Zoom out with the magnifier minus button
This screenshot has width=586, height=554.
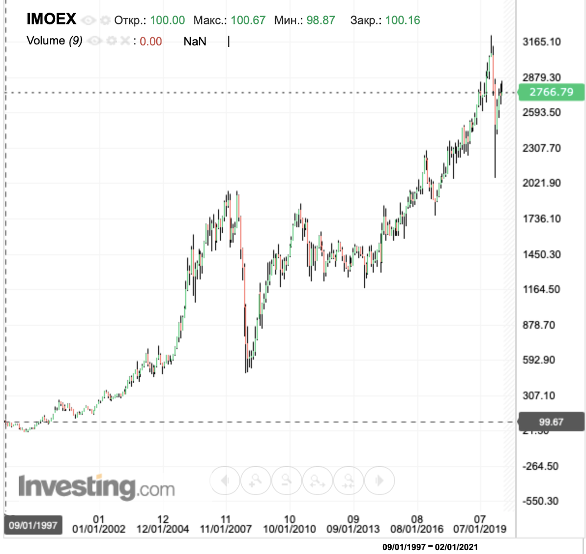coord(287,481)
